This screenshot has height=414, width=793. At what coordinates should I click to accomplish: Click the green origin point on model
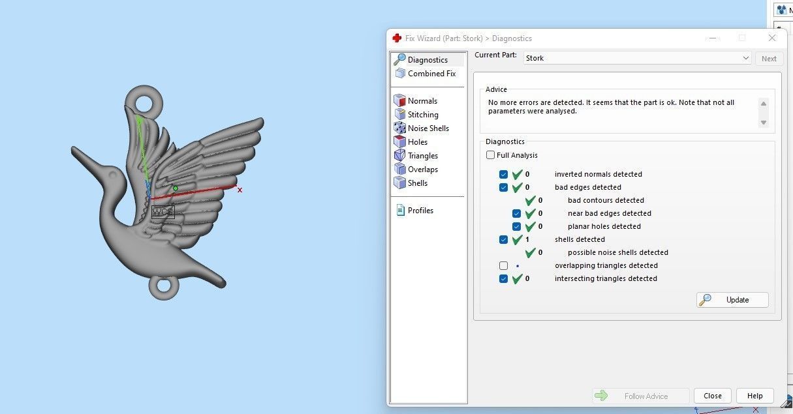(x=176, y=188)
